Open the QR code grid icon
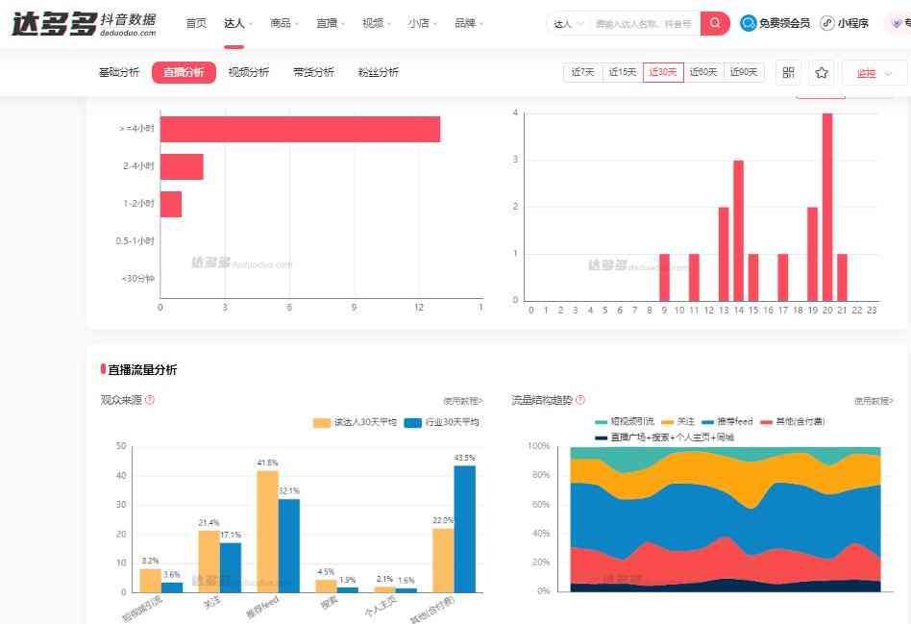911x624 pixels. (x=788, y=73)
